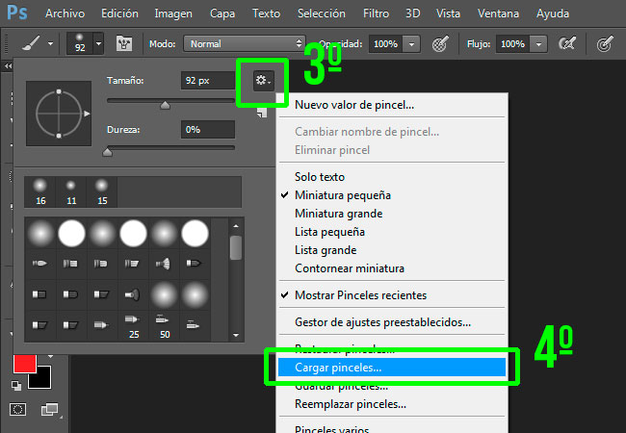Toggle pressure for size icon
This screenshot has width=626, height=433.
[605, 43]
